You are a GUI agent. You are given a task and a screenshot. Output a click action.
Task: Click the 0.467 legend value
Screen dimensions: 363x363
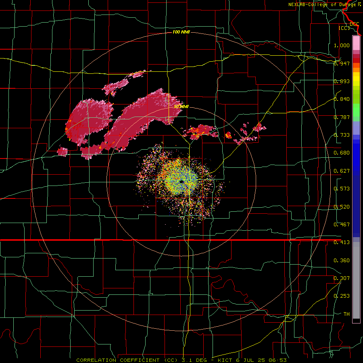pyautogui.click(x=342, y=225)
